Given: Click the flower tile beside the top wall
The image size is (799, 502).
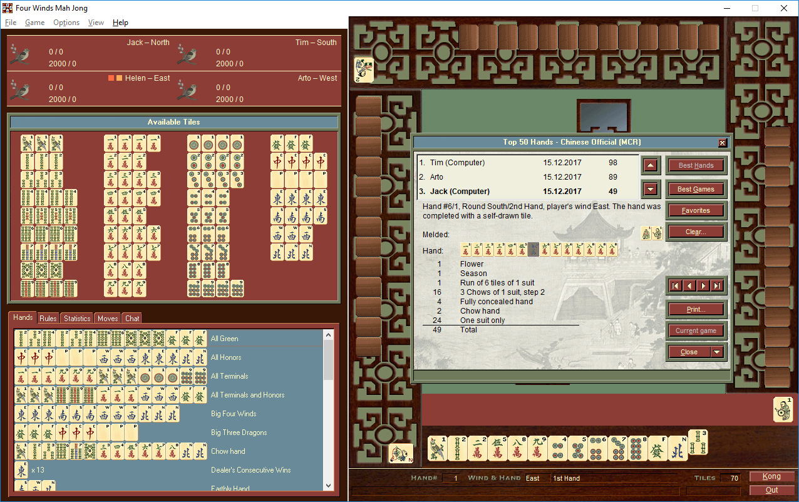Looking at the screenshot, I should pyautogui.click(x=364, y=69).
